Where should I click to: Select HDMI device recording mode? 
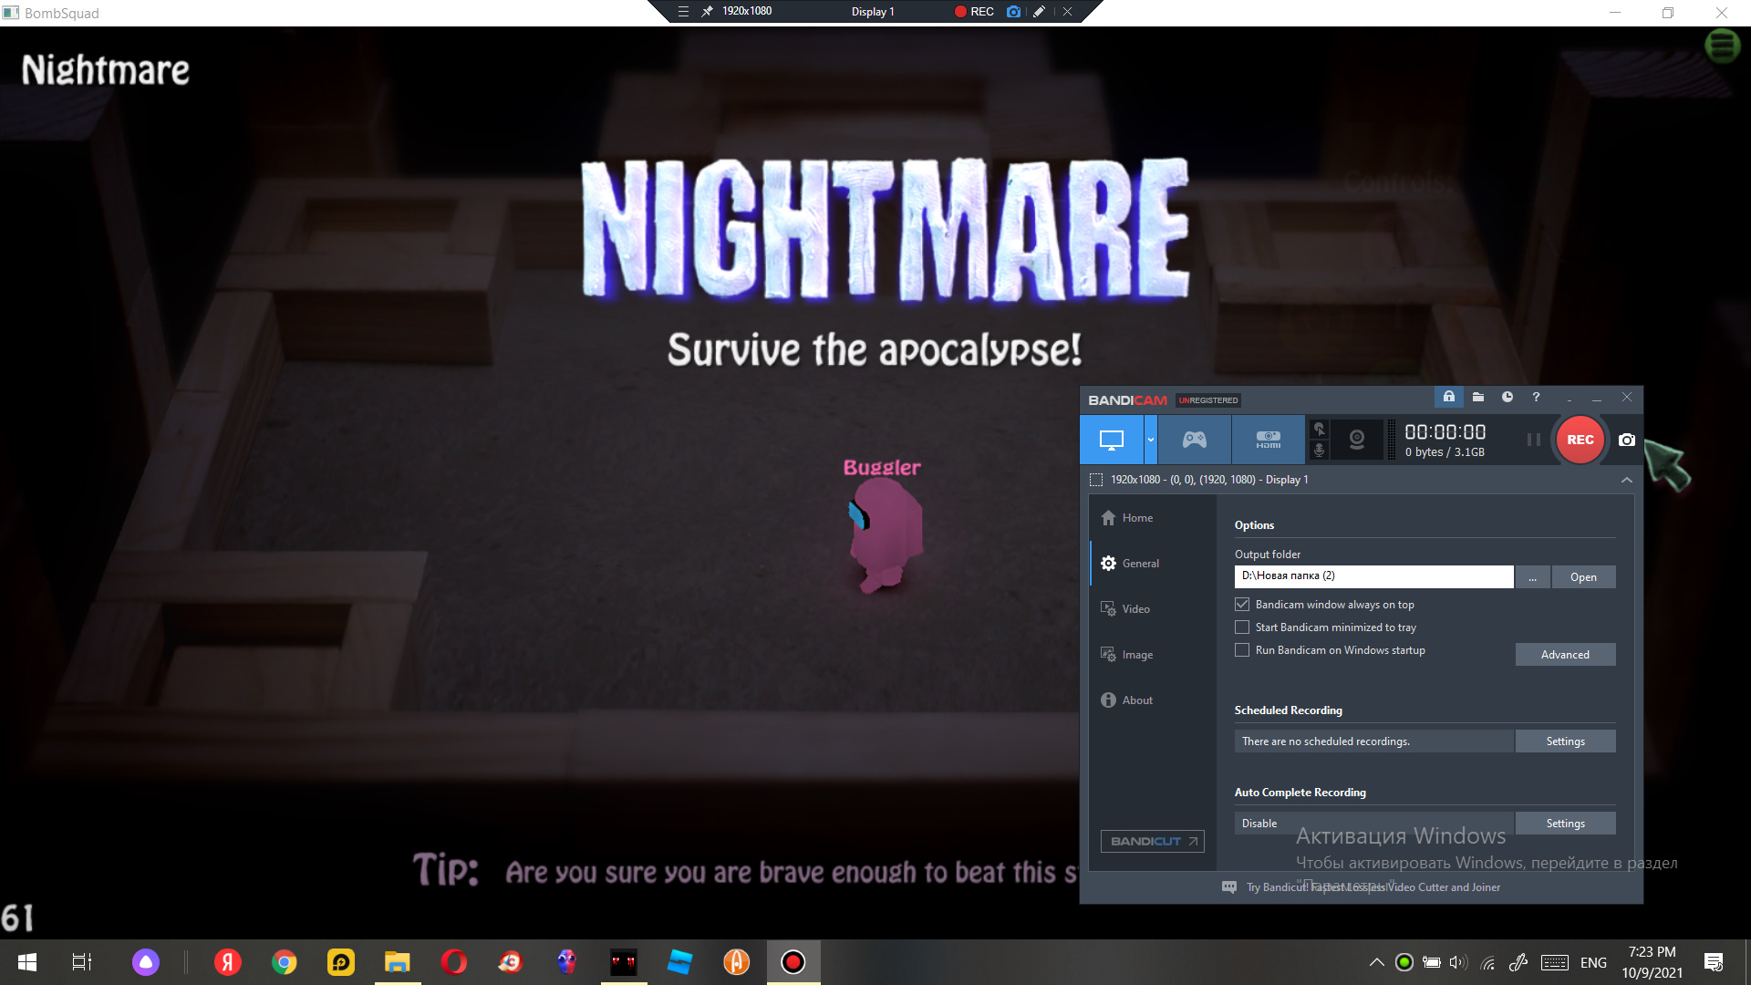(x=1268, y=440)
